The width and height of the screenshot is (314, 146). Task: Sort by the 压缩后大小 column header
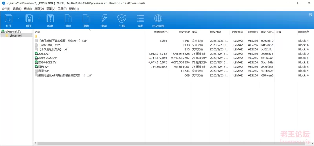point(161,32)
